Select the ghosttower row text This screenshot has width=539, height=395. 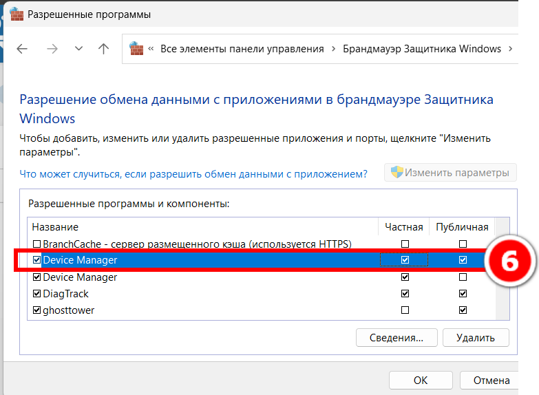point(68,310)
